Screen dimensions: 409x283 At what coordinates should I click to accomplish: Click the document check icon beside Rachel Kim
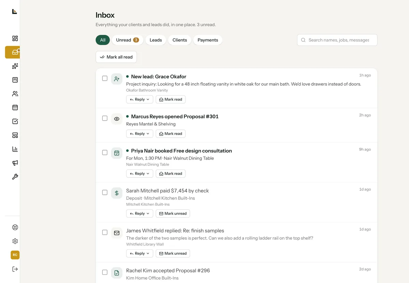pyautogui.click(x=117, y=273)
